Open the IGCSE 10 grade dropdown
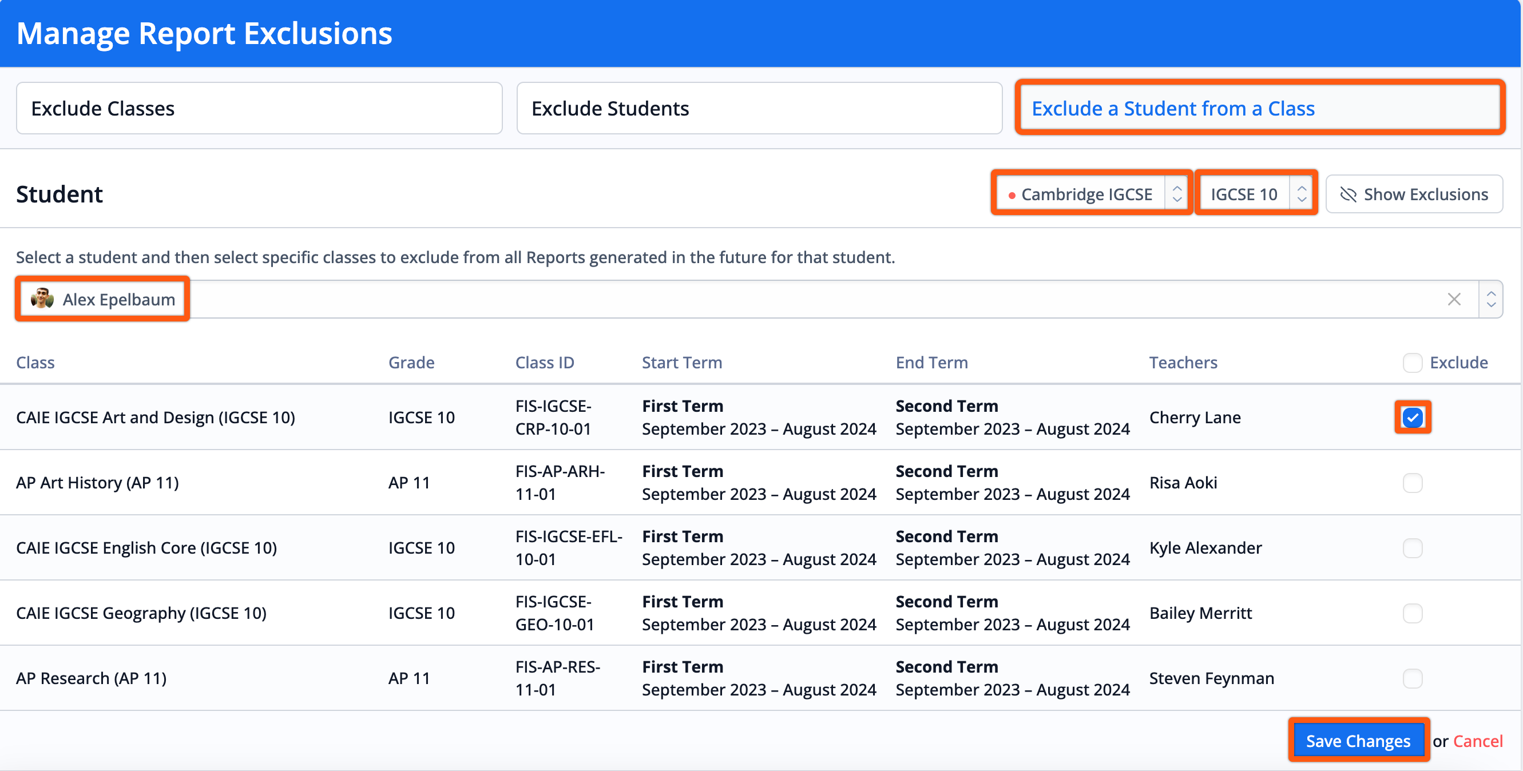The width and height of the screenshot is (1523, 771). coord(1256,194)
